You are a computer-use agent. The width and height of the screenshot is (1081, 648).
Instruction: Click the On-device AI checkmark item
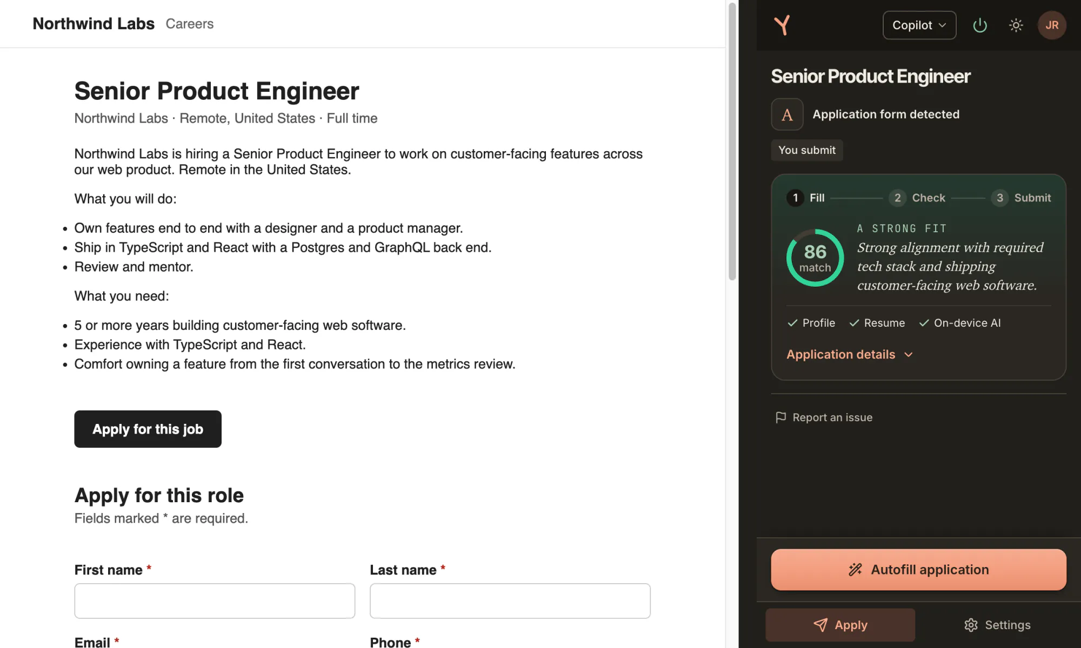coord(960,323)
